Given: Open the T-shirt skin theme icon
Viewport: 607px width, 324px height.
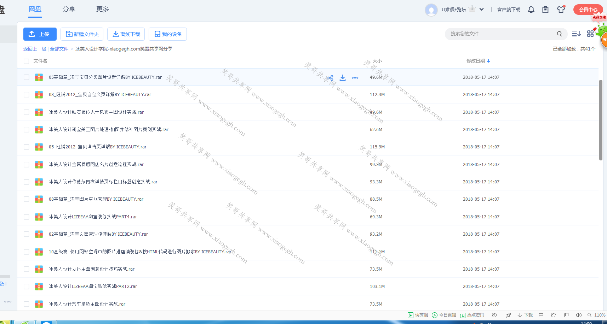Looking at the screenshot, I should pos(561,10).
